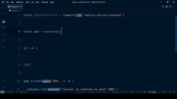Expand the breadcrumb ellipsis after index.js
This screenshot has width=177, height=99.
point(20,10)
